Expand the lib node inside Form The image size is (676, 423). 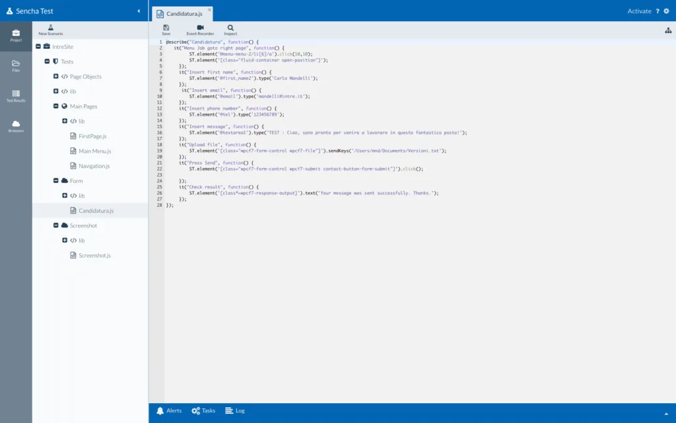65,196
